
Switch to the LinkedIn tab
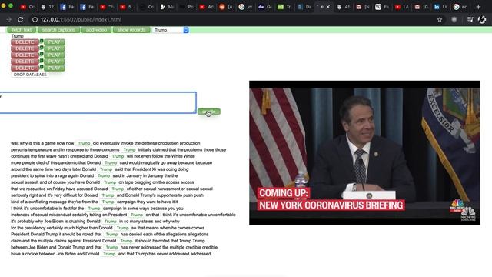click(x=440, y=7)
